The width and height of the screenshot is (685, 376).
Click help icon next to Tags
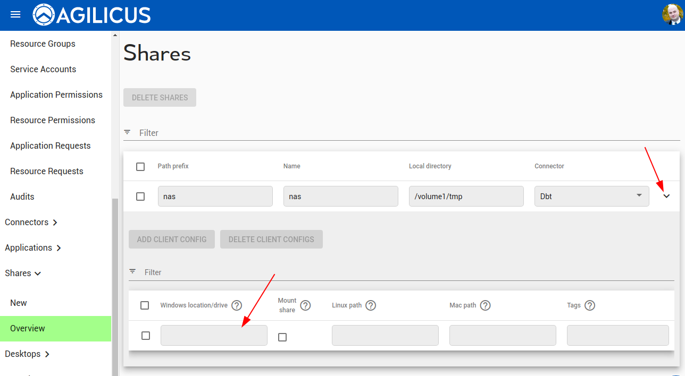click(590, 305)
